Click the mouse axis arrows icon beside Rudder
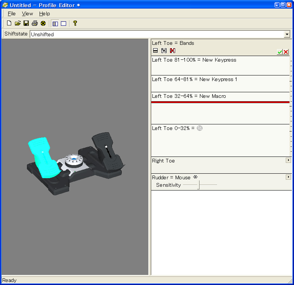This screenshot has height=285, width=294. pos(195,177)
